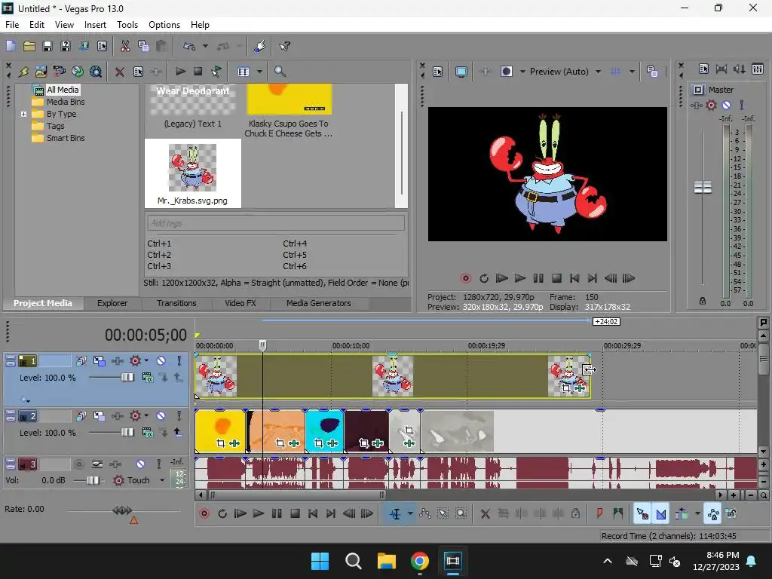Open the Touch automation mode dropdown
The height and width of the screenshot is (579, 772).
coord(162,480)
